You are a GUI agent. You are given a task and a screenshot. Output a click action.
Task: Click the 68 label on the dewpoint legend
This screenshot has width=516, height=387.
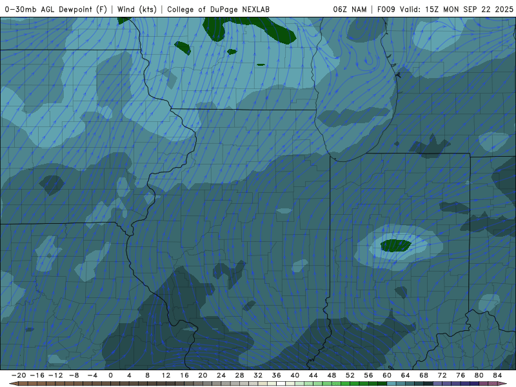click(424, 375)
